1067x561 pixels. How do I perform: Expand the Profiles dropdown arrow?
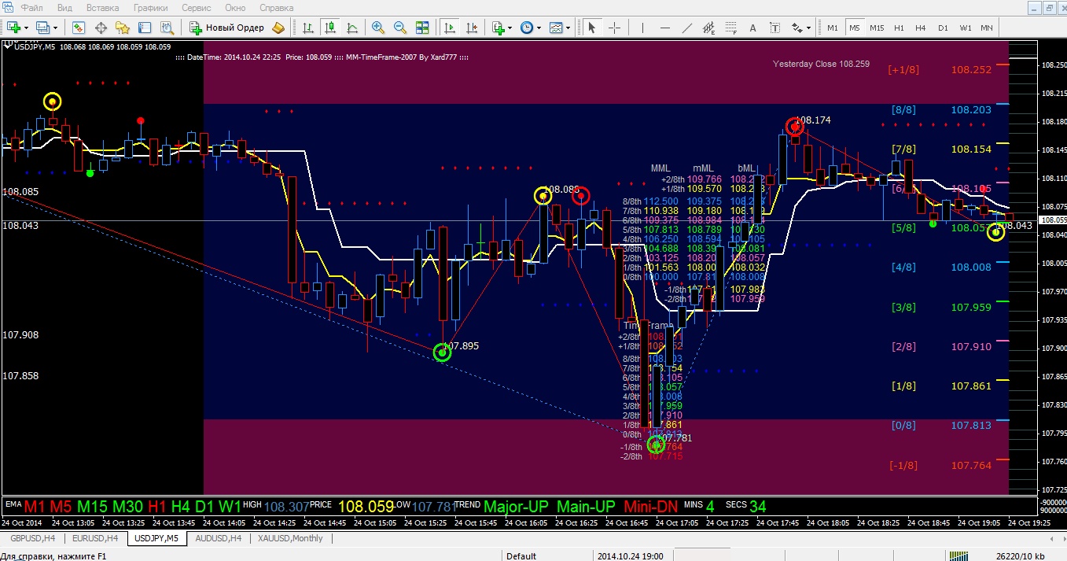click(54, 28)
